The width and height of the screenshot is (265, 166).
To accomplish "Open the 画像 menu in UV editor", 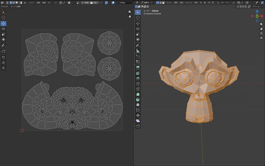I will tap(44, 3).
